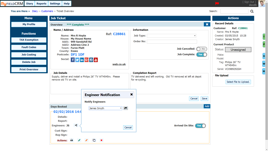Open the Diary menu
Screen dimensions: 268x151
(x=30, y=4)
